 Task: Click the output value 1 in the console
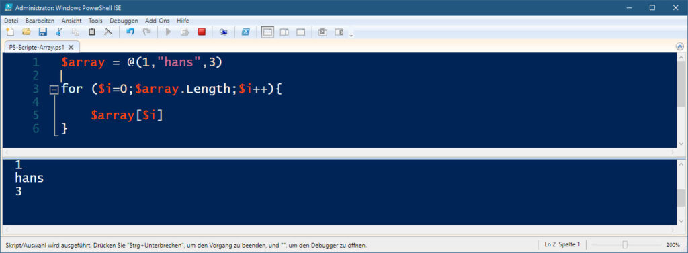click(18, 165)
